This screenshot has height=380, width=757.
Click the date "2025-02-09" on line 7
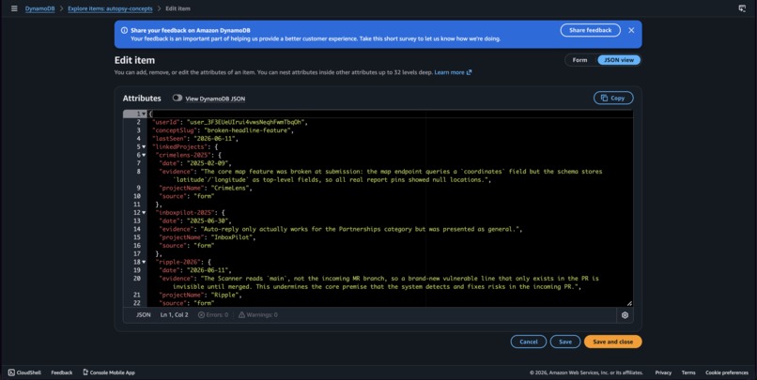point(209,163)
